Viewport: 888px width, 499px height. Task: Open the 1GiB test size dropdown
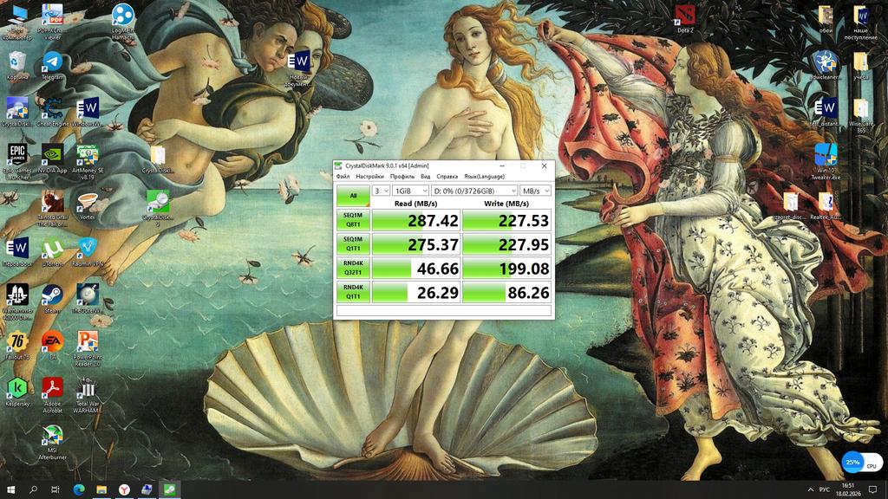pyautogui.click(x=409, y=191)
